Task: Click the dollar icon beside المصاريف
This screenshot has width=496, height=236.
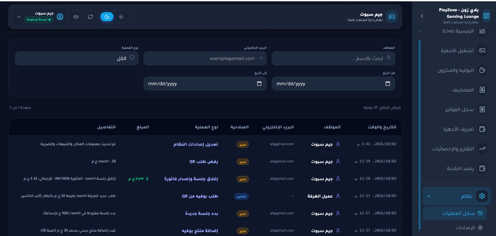Action: pos(482,90)
